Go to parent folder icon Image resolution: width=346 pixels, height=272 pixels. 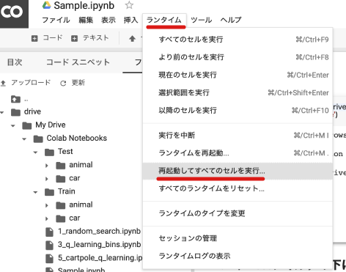point(15,99)
